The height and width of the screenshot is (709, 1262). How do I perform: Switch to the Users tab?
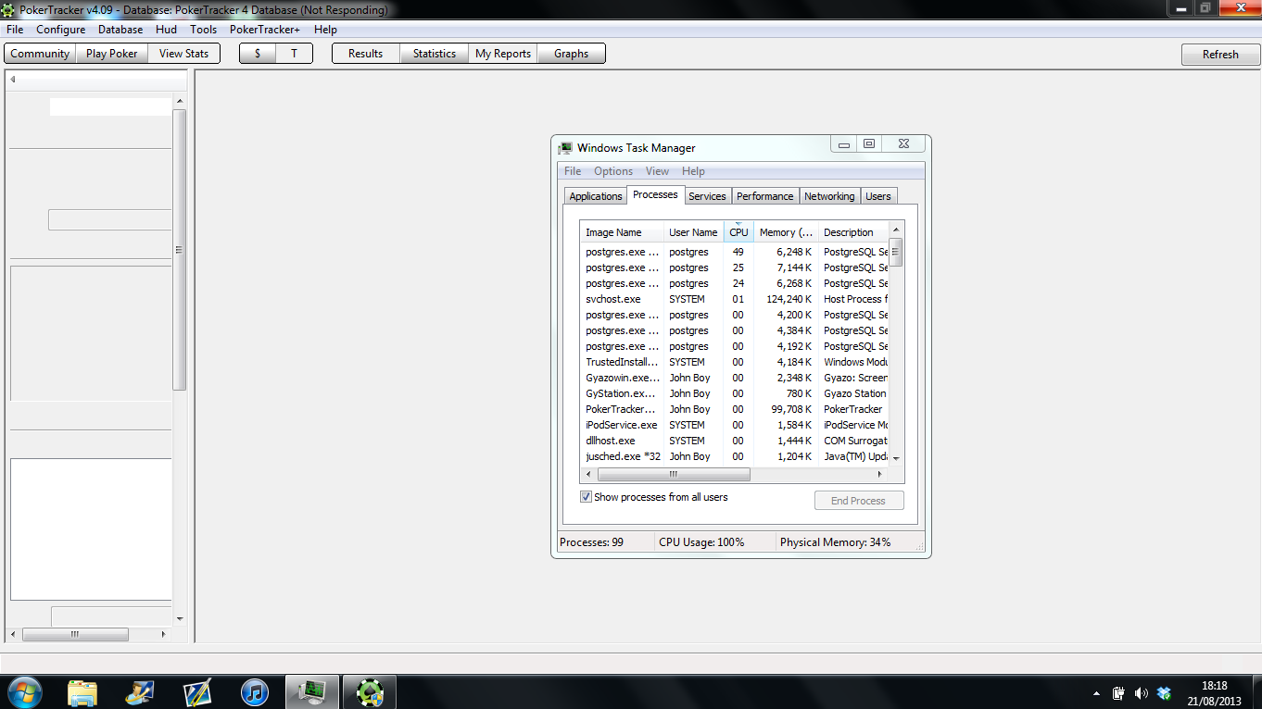tap(878, 196)
